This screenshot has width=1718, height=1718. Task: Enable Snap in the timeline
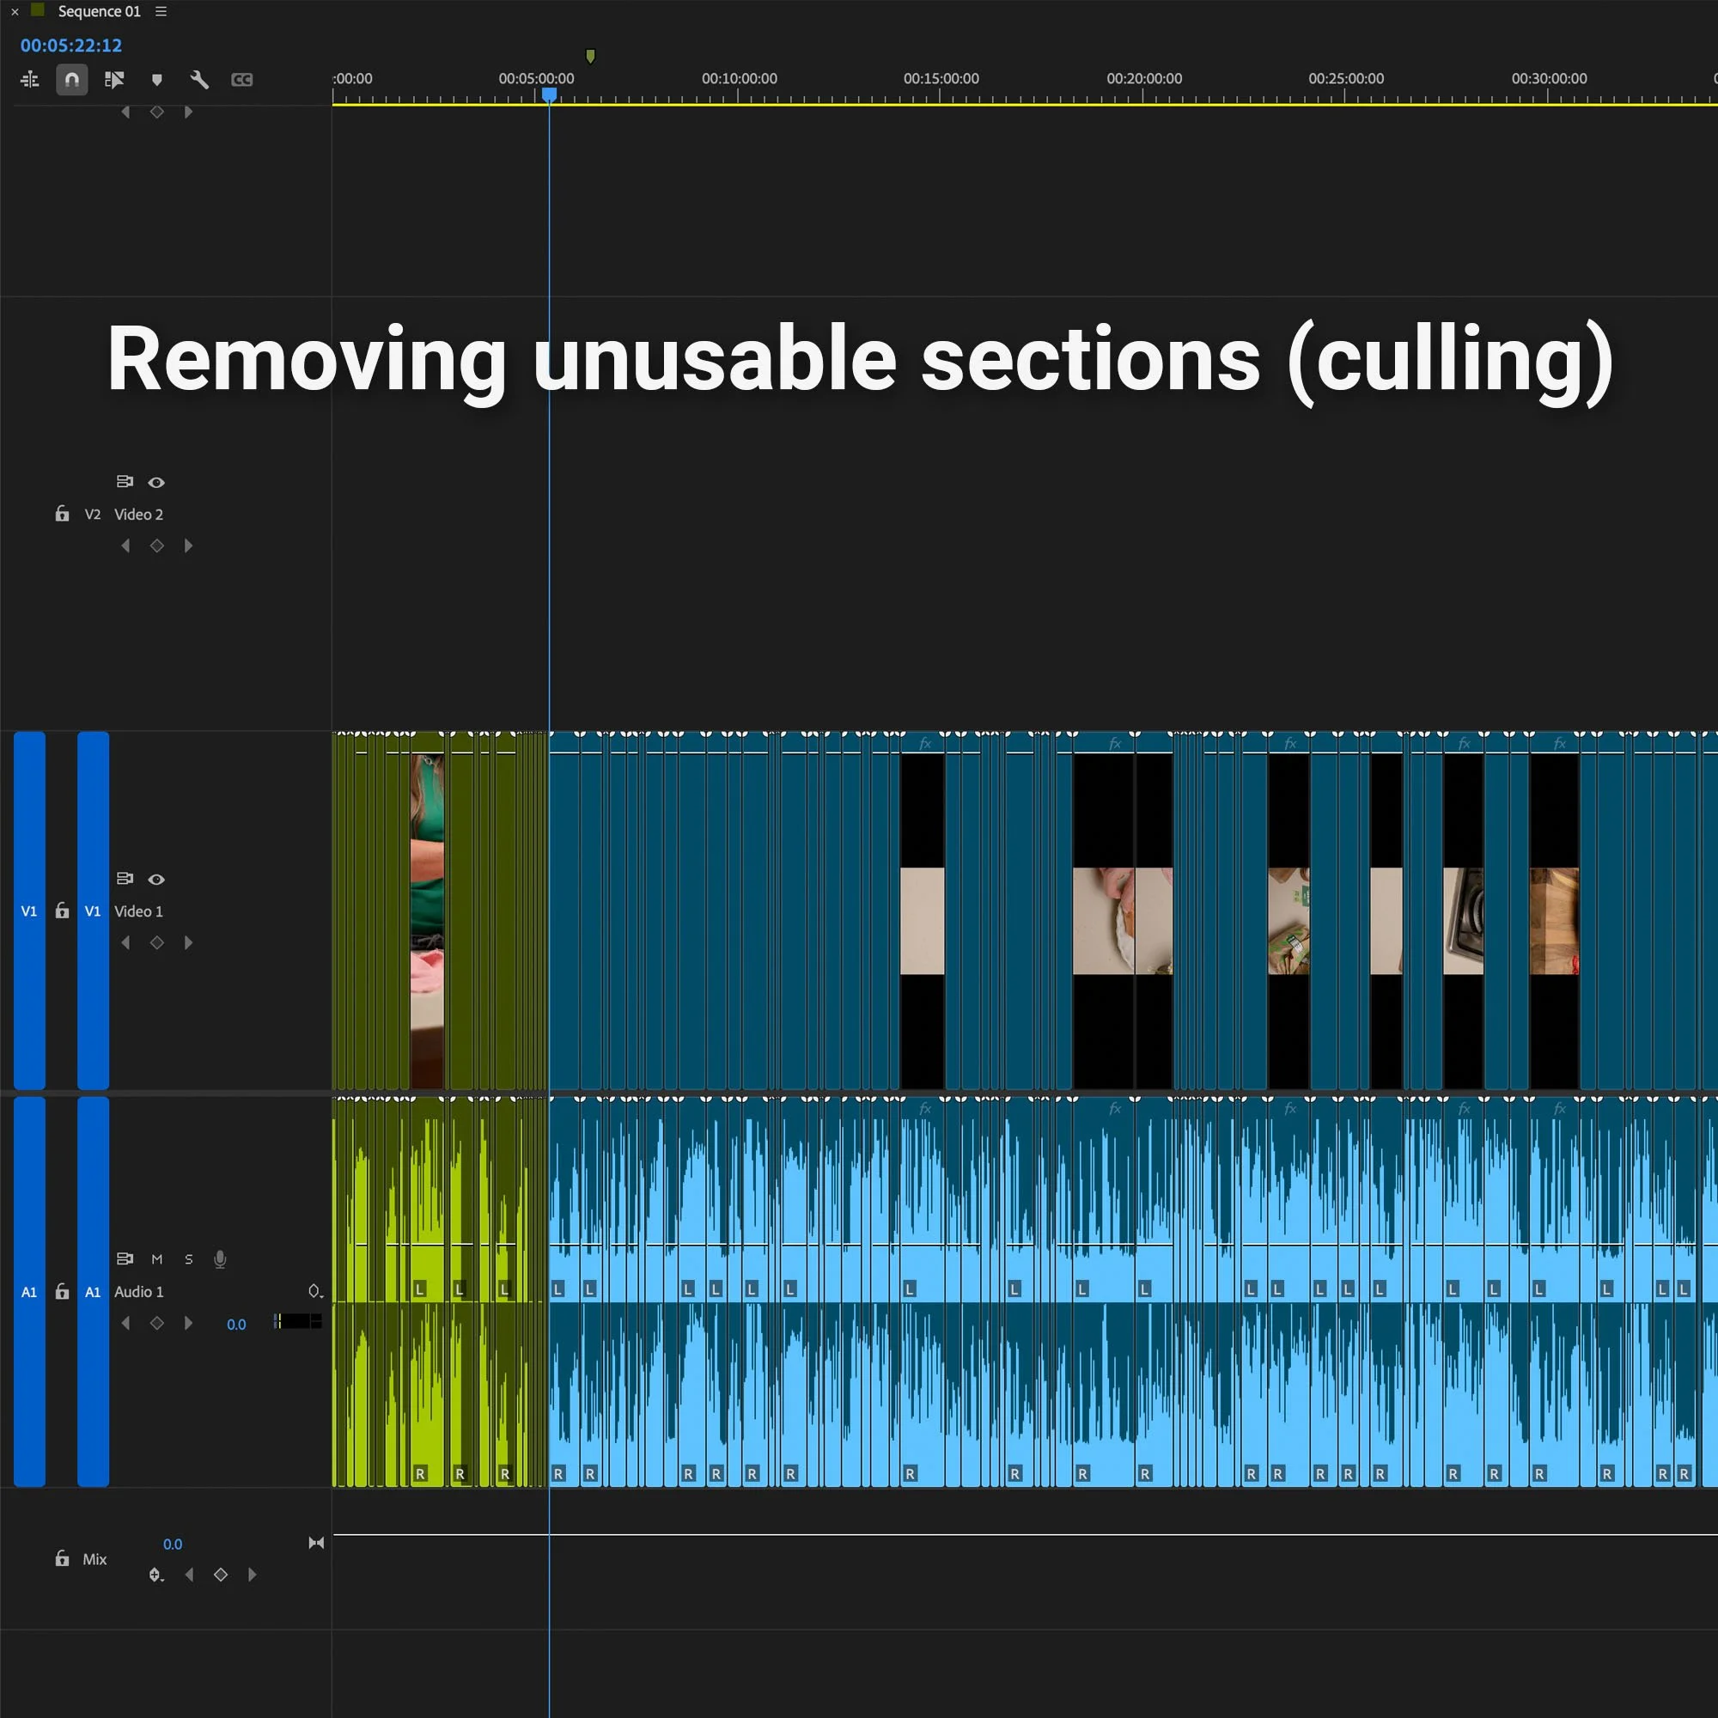(72, 79)
